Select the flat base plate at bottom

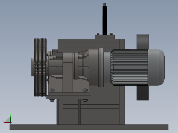click(x=89, y=127)
